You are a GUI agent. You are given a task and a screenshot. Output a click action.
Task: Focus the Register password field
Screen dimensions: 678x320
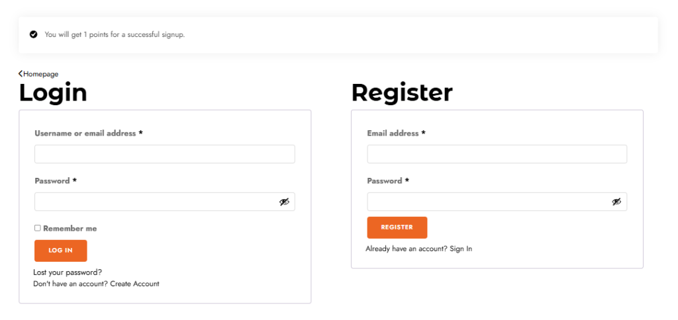(x=497, y=202)
